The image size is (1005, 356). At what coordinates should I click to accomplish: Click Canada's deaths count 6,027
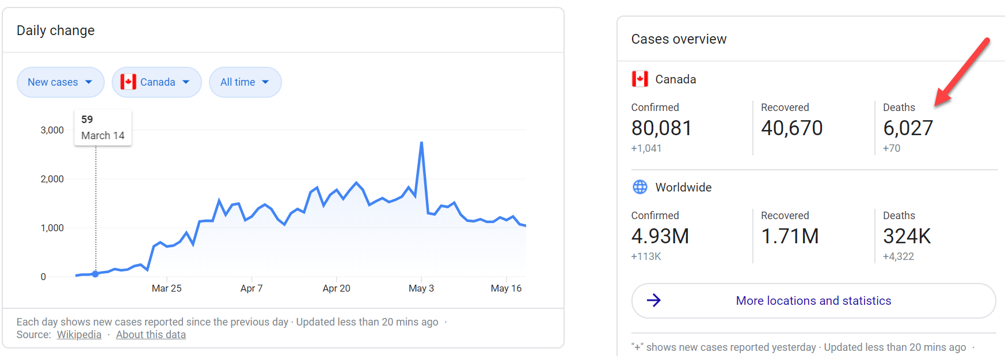point(908,128)
